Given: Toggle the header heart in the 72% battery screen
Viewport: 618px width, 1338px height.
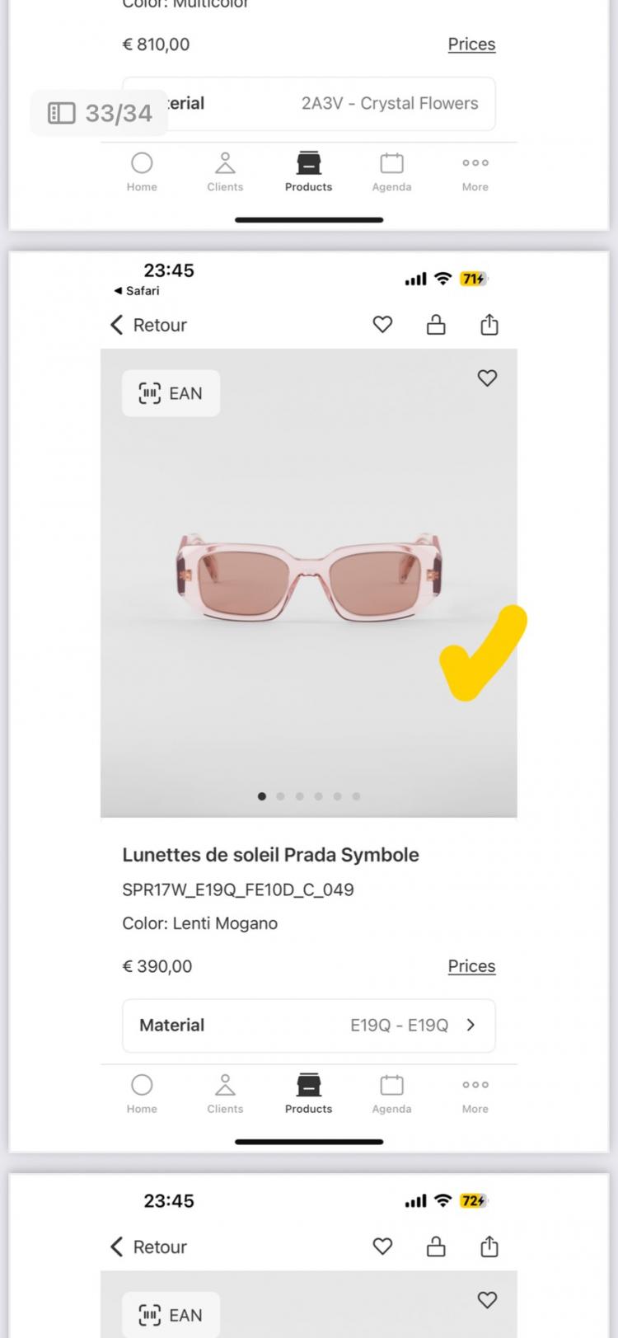Looking at the screenshot, I should [x=382, y=1246].
